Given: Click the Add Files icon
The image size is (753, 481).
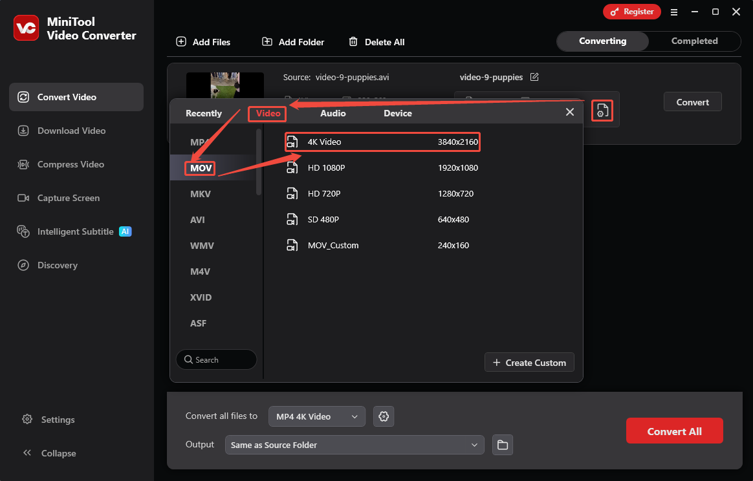Looking at the screenshot, I should (180, 41).
